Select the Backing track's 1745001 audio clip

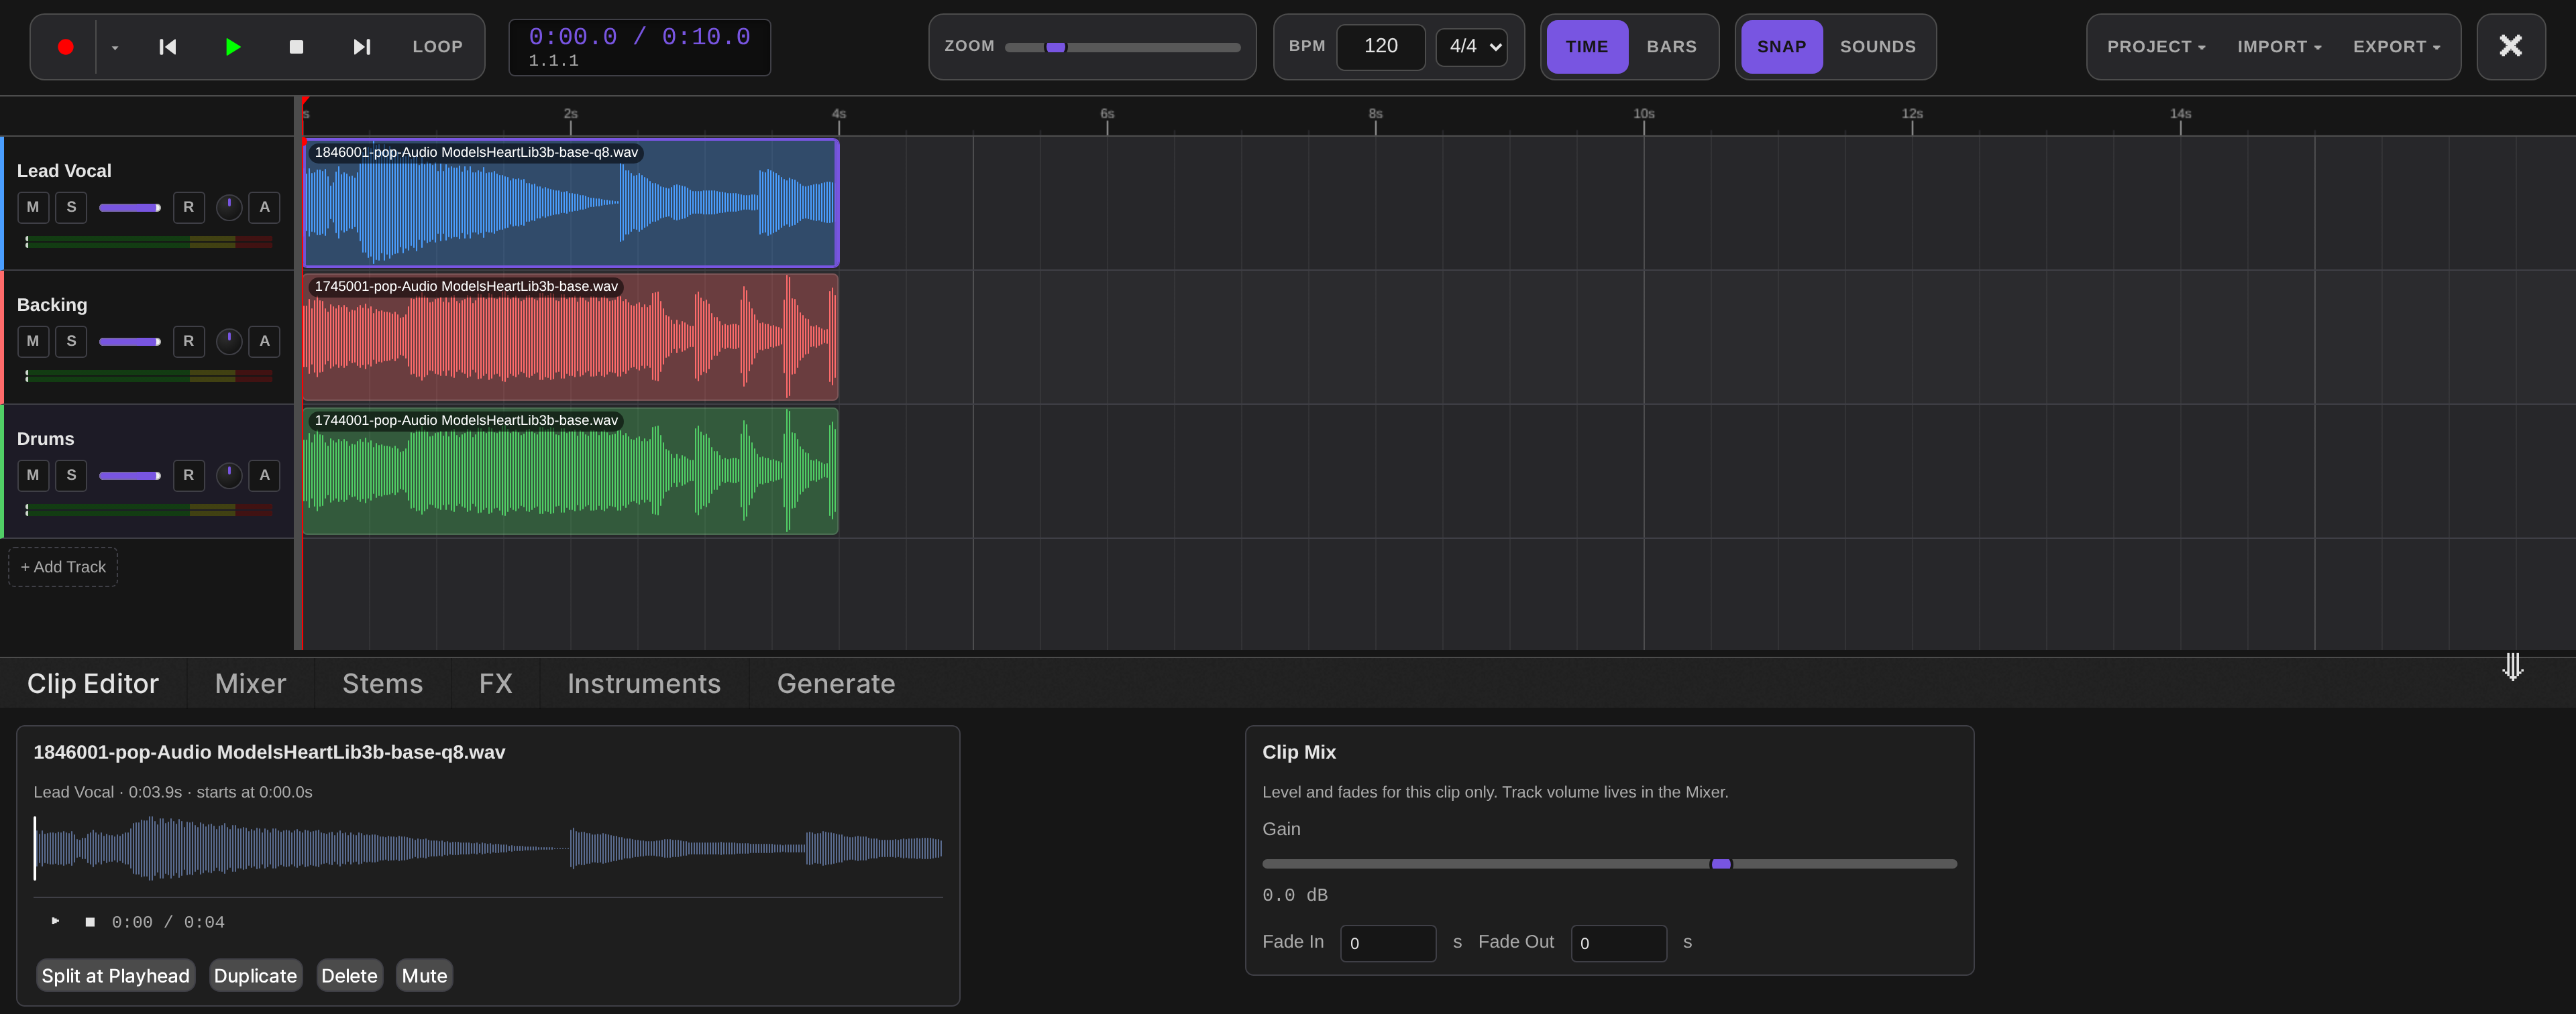[x=570, y=336]
